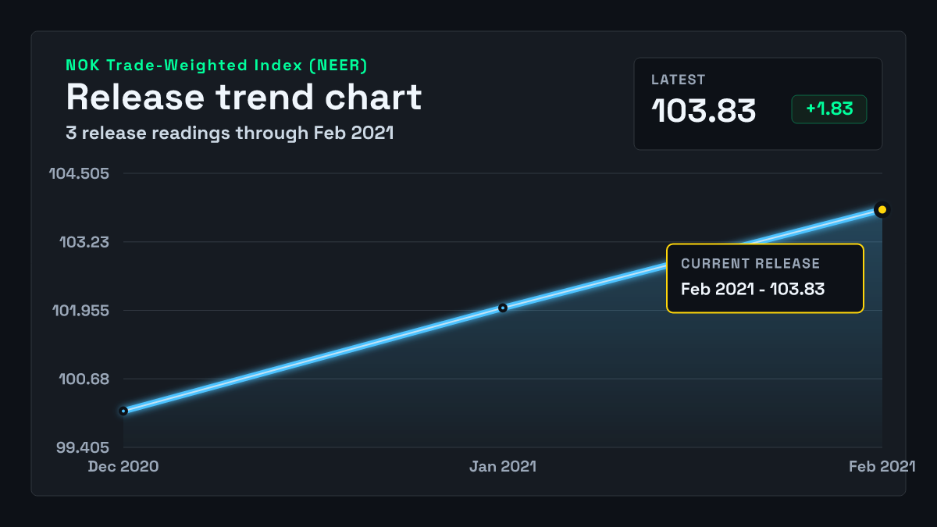Click the Feb 2021 - 103.83 tooltip text
This screenshot has width=937, height=527.
(x=753, y=289)
